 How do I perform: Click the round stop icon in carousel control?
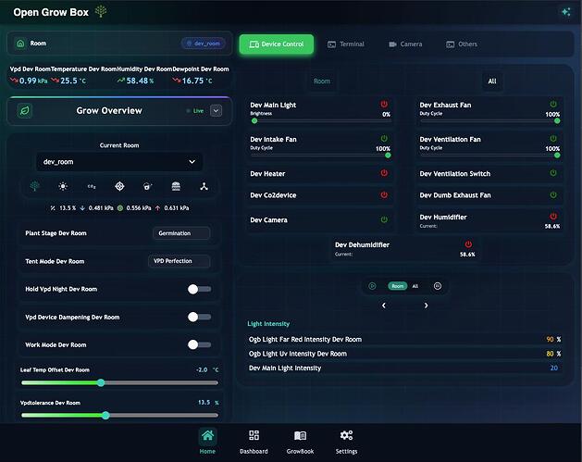pos(438,286)
